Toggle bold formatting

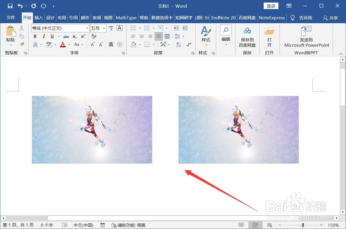point(35,36)
